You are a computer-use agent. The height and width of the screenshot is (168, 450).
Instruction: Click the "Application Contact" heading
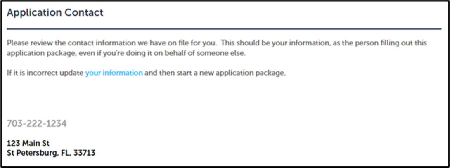coord(55,13)
